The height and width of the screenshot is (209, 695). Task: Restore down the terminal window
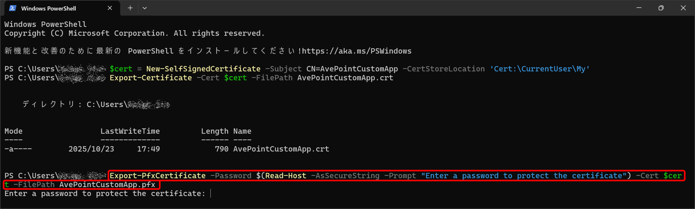[x=661, y=8]
